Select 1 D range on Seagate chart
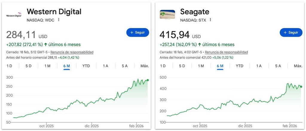Image resolution: width=306 pixels, height=131 pixels. point(163,66)
